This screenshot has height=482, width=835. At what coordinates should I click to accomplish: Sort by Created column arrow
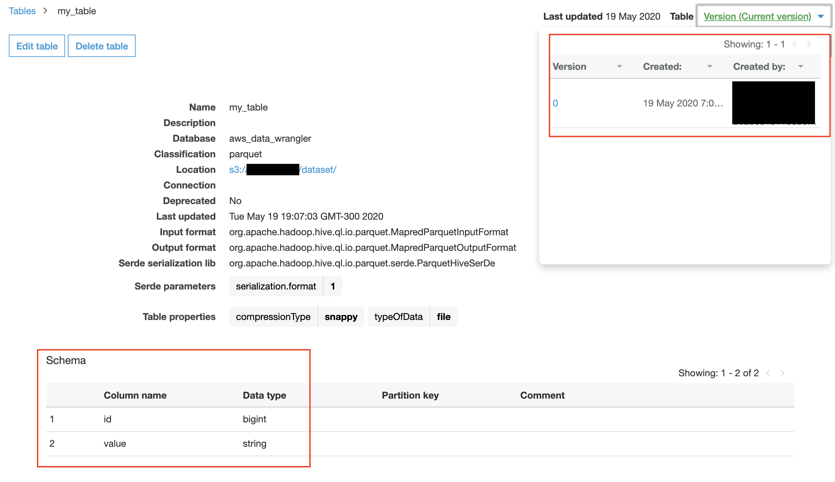click(710, 66)
